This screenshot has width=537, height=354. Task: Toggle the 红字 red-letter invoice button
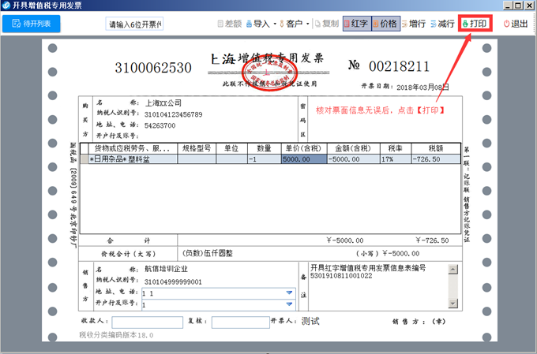coord(357,24)
